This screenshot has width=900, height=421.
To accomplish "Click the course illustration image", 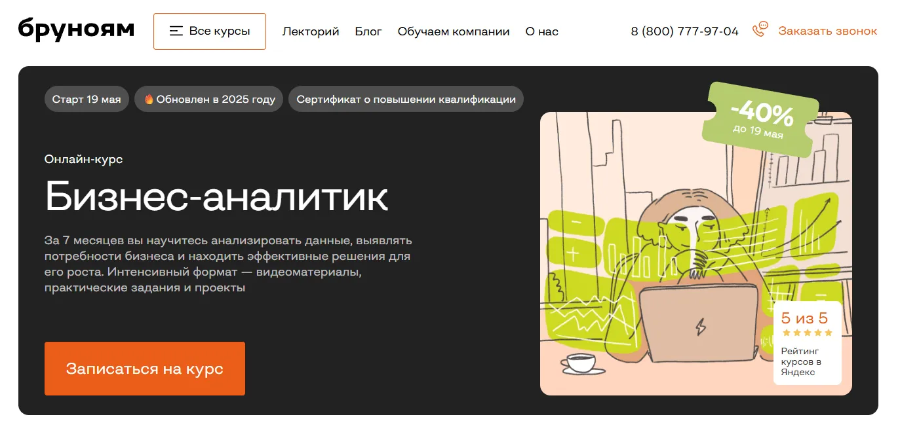I will tap(696, 253).
